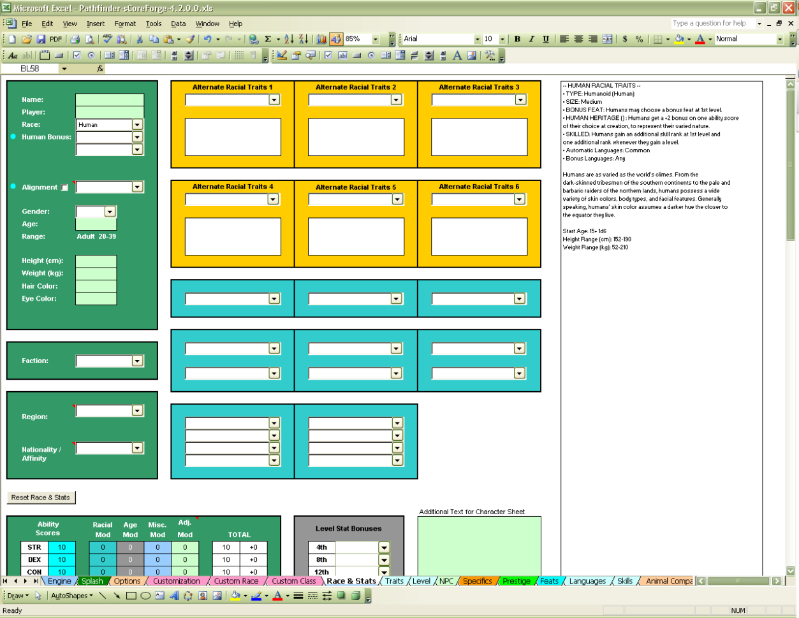799x618 pixels.
Task: Expand the Faction dropdown
Action: [x=136, y=361]
